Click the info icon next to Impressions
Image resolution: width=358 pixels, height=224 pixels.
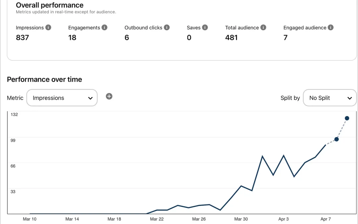click(x=48, y=28)
